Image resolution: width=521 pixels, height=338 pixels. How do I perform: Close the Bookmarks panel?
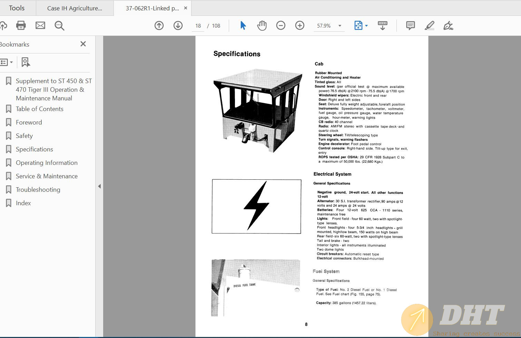click(x=83, y=44)
